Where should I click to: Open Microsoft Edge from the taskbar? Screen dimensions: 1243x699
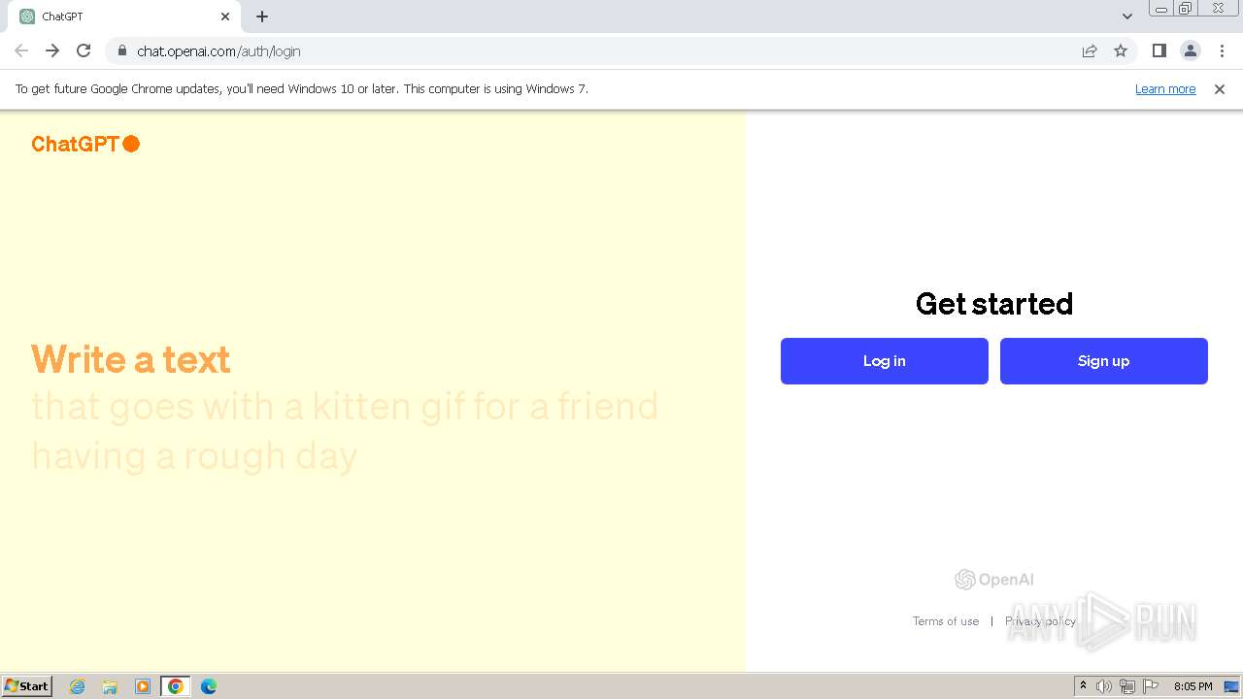(208, 686)
